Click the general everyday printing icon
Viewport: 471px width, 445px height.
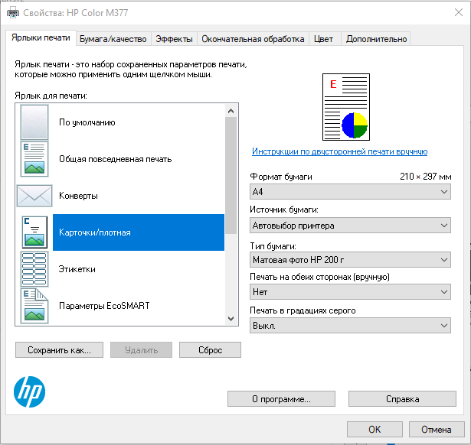pos(34,159)
